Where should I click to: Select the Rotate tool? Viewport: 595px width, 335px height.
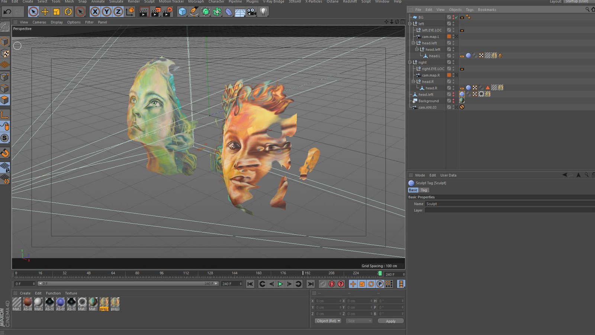68,12
